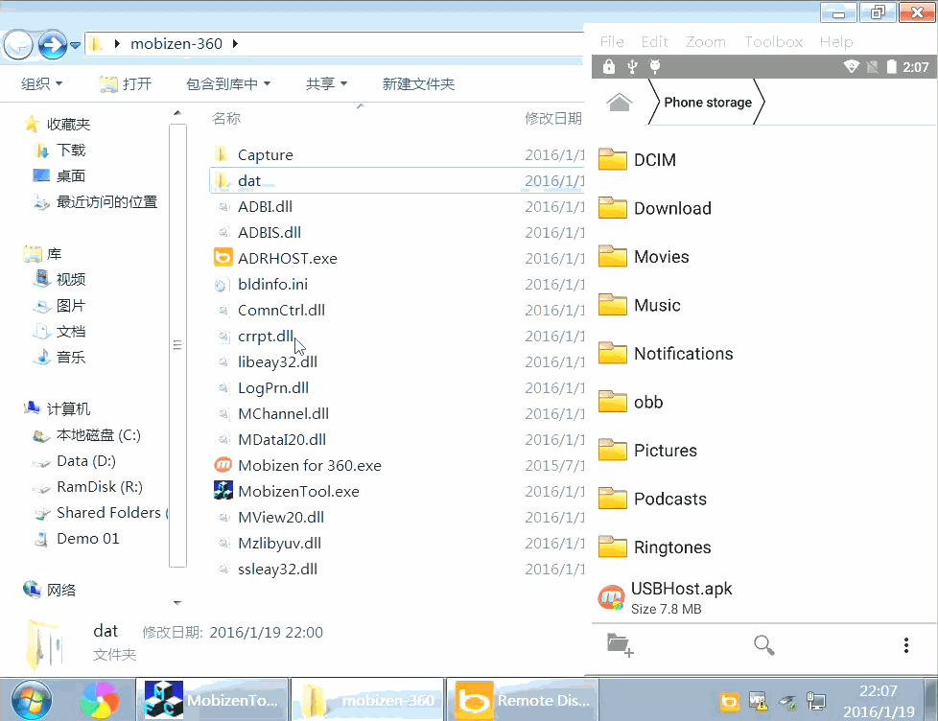Open the DCIM folder on the phone

654,159
